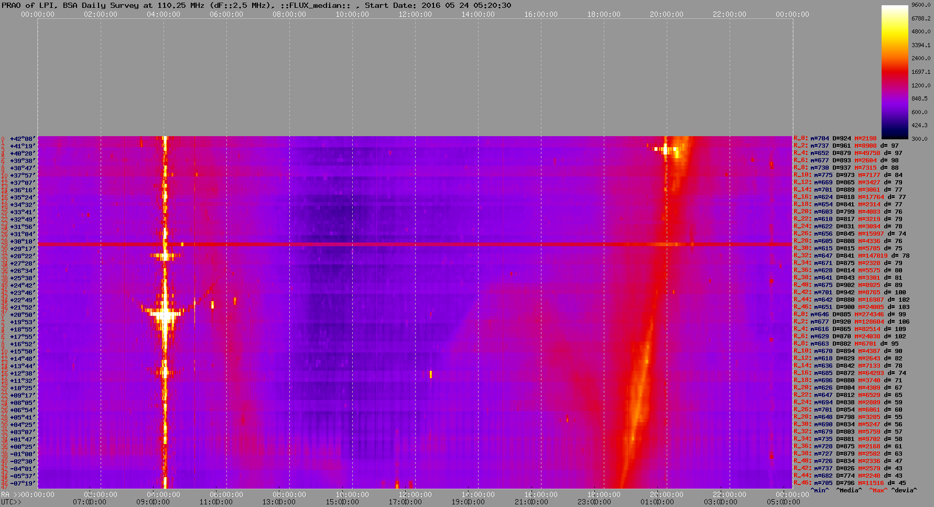This screenshot has height=507, width=934.
Task: Click the 2400.0 color scale value
Action: [x=921, y=58]
